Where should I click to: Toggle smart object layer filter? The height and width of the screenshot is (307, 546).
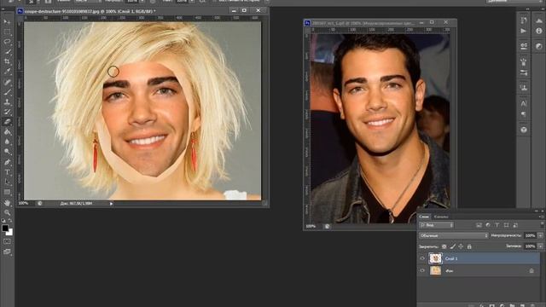pyautogui.click(x=515, y=225)
